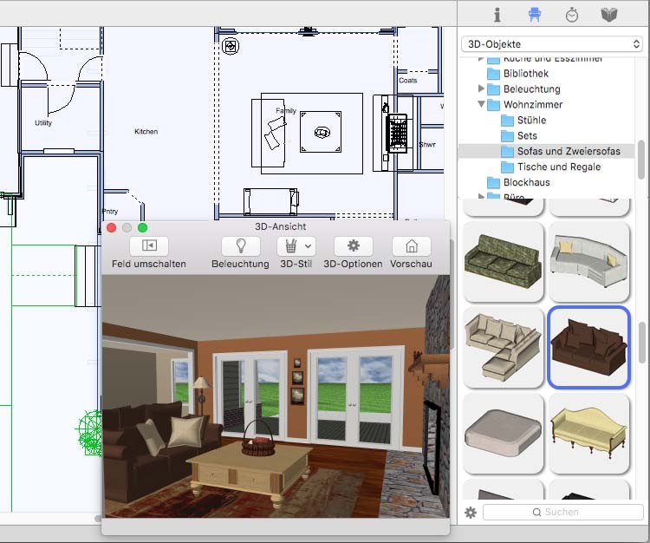Open 3D-Optionen gear icon

(x=354, y=245)
